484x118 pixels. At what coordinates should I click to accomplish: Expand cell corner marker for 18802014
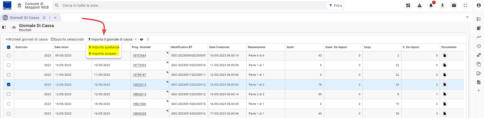[x=167, y=82]
